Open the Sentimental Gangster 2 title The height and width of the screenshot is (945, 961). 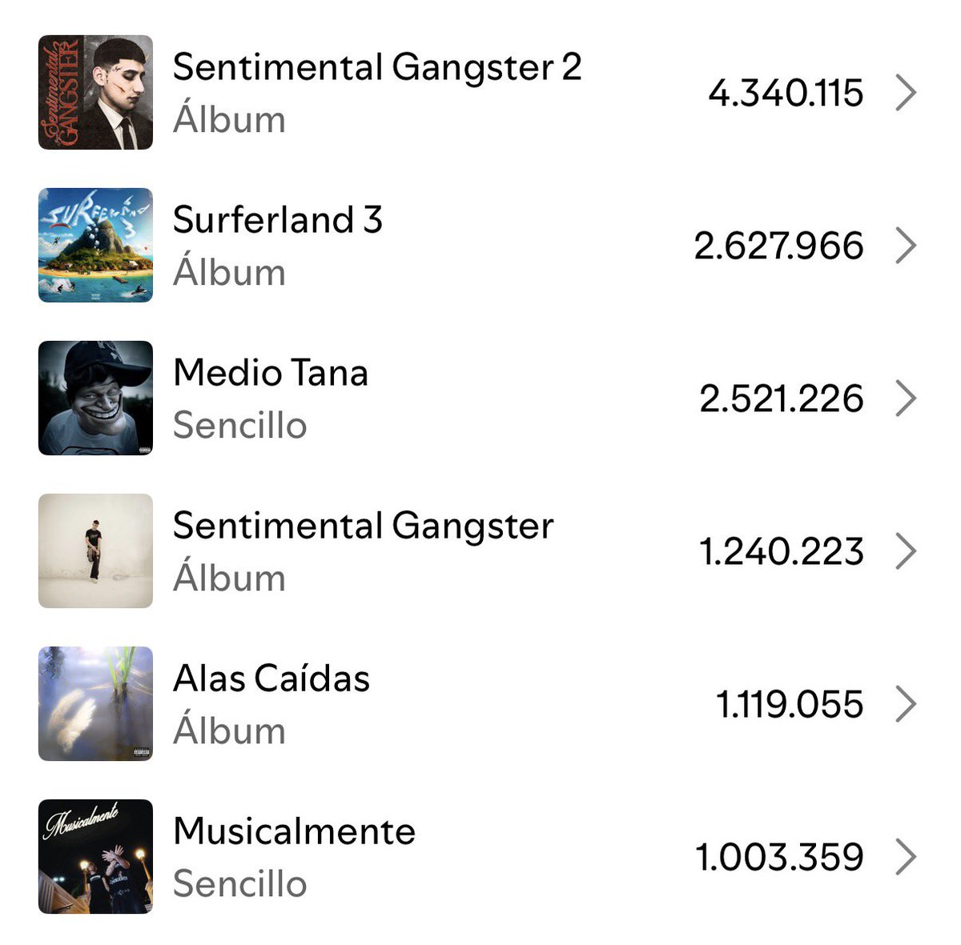[x=377, y=67]
